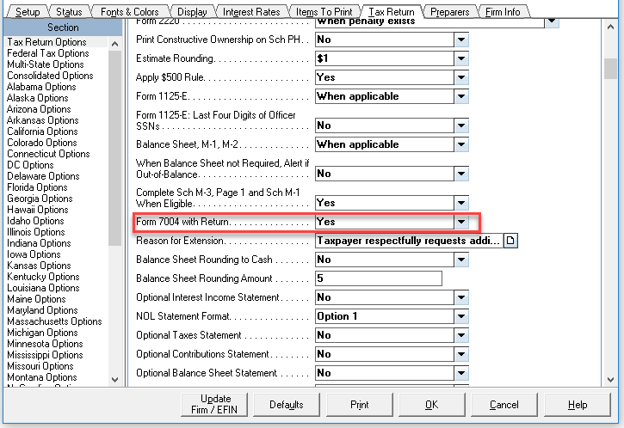Viewport: 624px width, 428px height.
Task: Open the Fonts & Colors tab
Action: point(129,12)
